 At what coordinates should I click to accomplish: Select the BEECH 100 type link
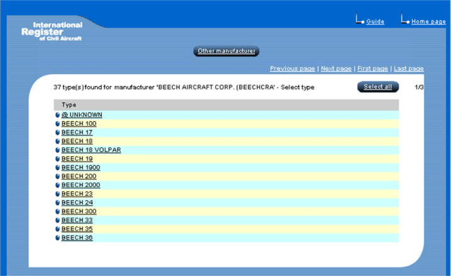click(79, 124)
